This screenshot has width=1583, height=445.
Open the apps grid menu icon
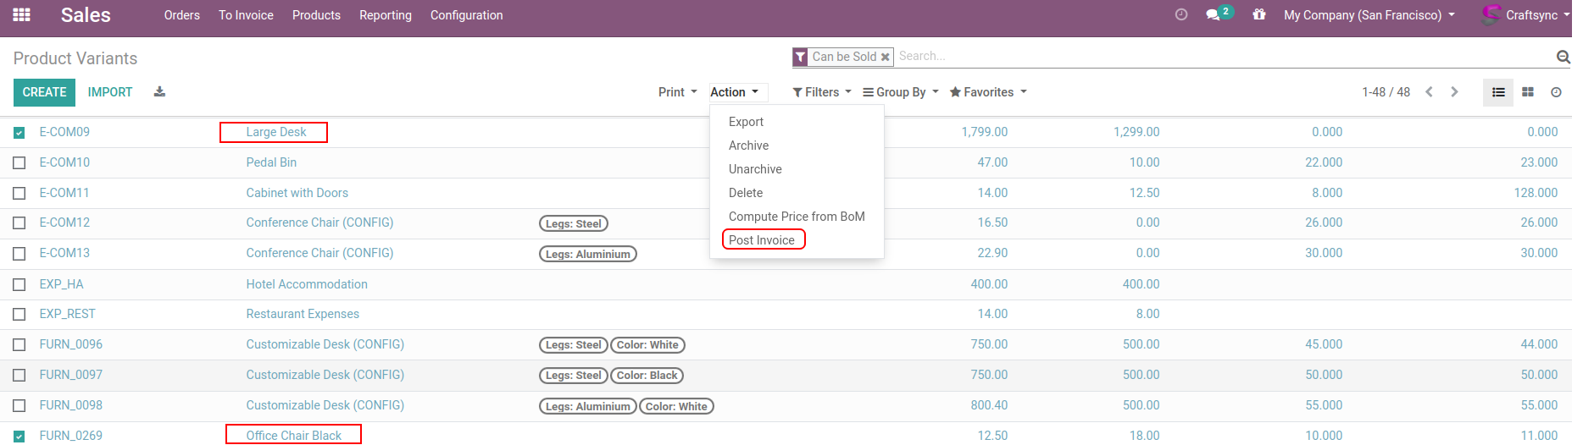pos(22,15)
